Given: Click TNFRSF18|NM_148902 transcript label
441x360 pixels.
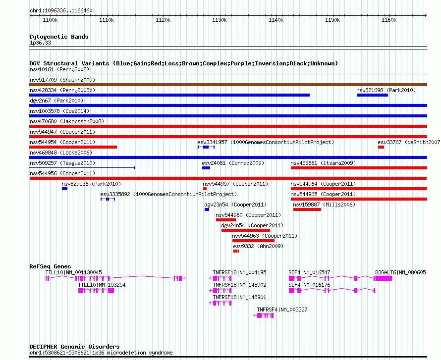Looking at the screenshot, I should click(239, 285).
